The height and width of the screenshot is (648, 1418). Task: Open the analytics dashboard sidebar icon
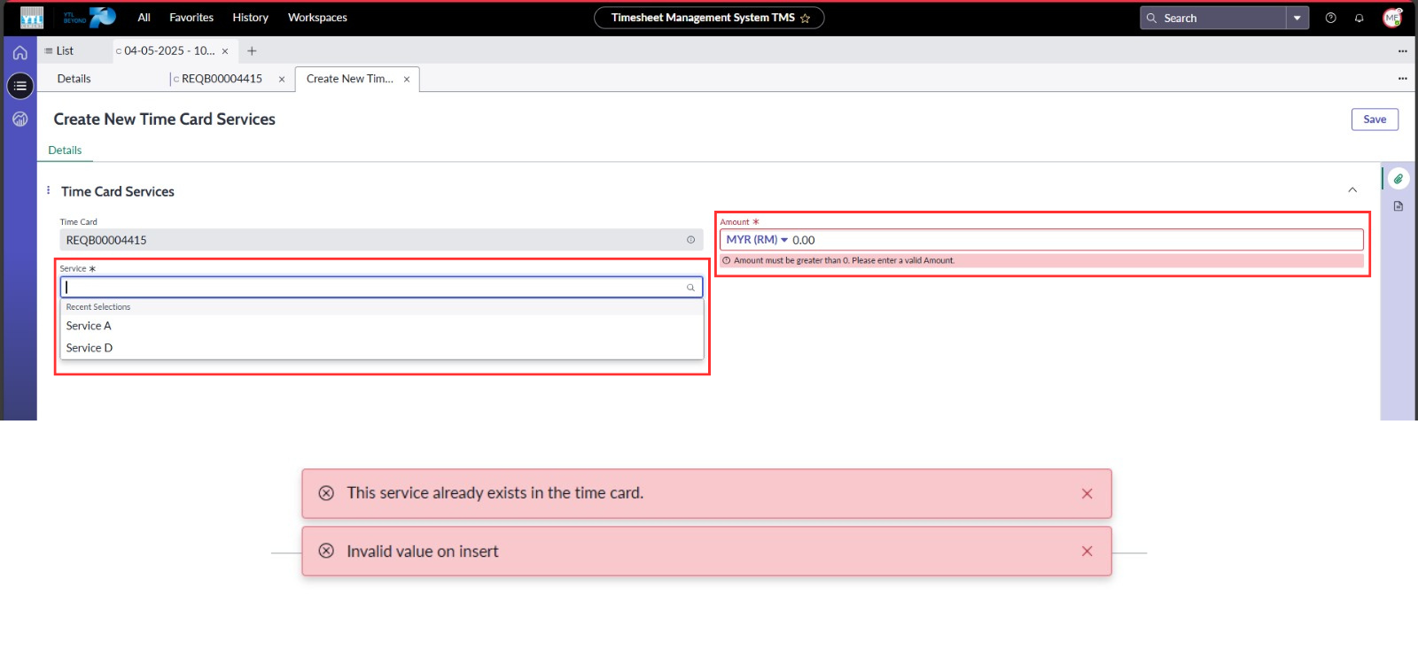coord(19,120)
